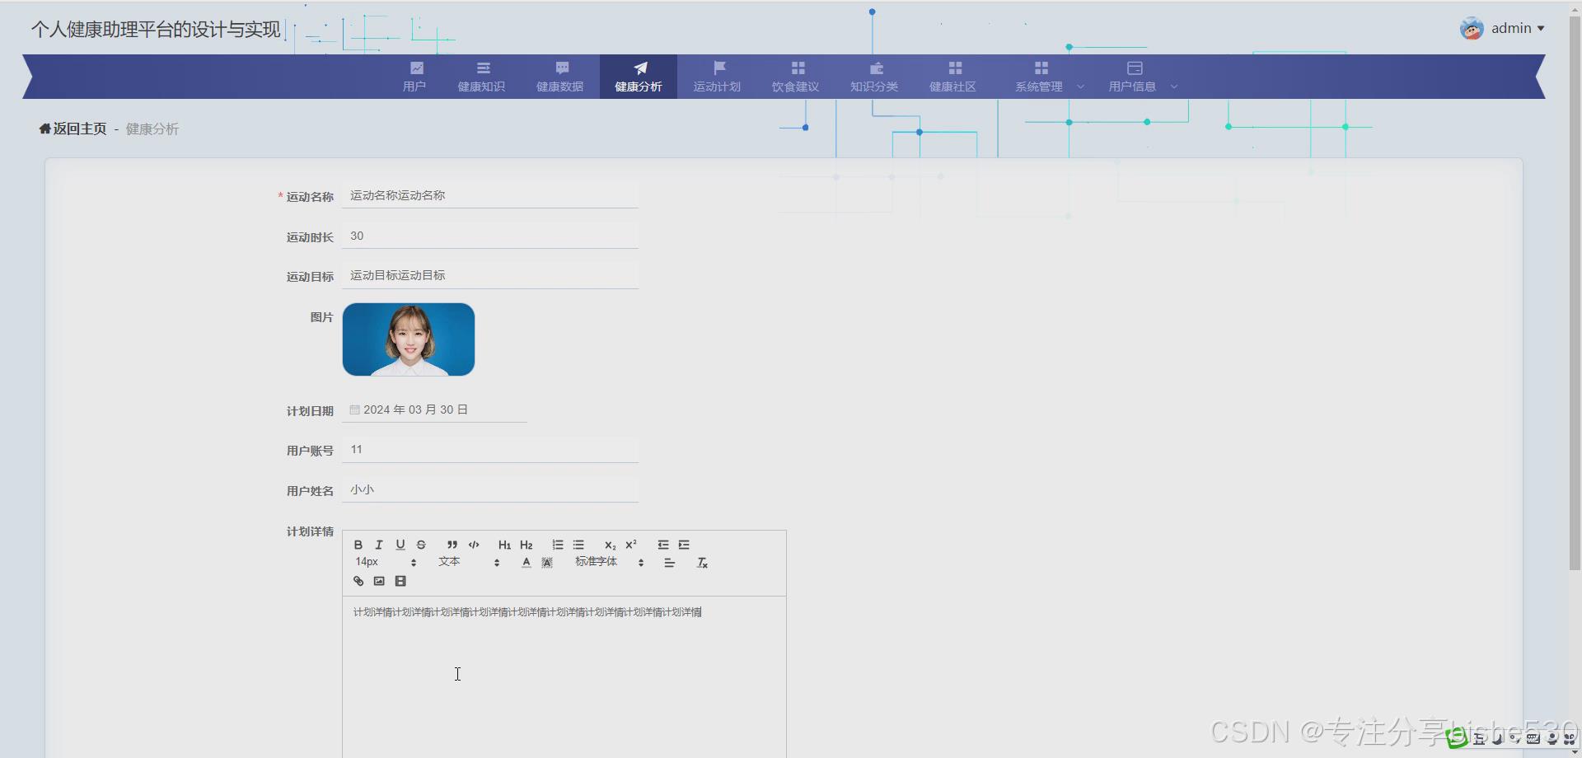Decrease indent in the editor
The image size is (1582, 758).
click(663, 545)
